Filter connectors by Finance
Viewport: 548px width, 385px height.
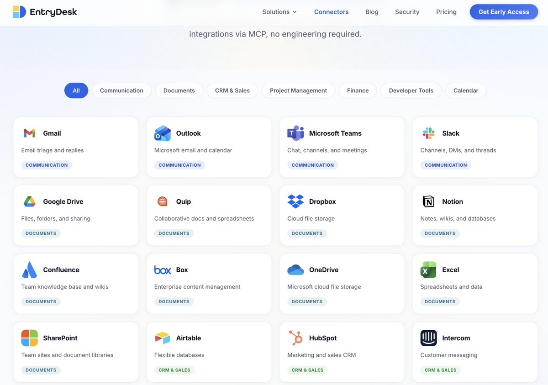tap(358, 90)
